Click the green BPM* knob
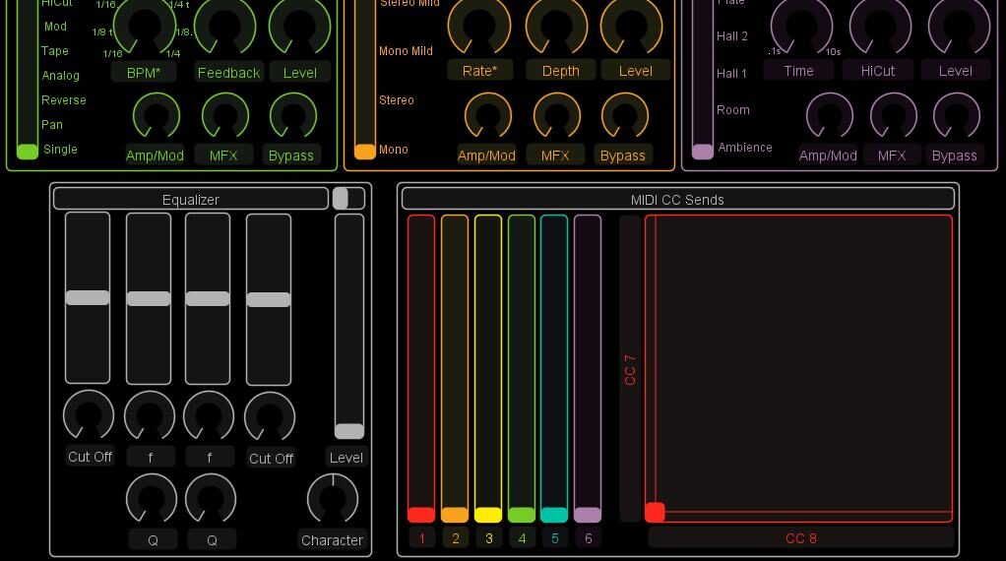Image resolution: width=1006 pixels, height=561 pixels. coord(145,26)
